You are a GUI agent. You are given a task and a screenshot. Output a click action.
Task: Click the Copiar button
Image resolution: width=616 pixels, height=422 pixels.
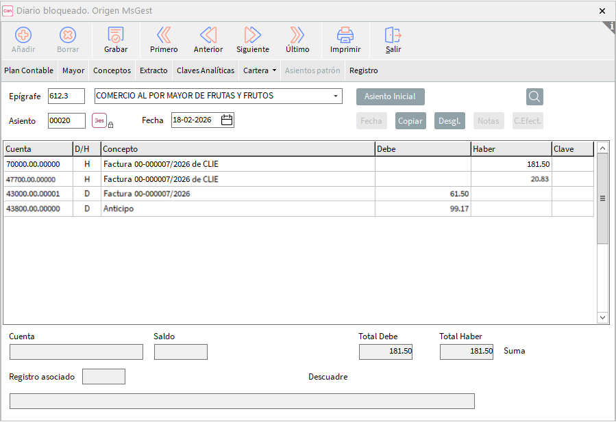[410, 121]
